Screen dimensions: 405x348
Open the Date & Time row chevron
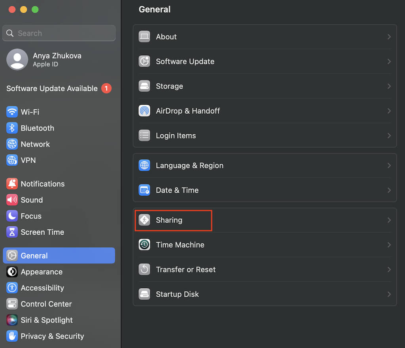tap(389, 190)
